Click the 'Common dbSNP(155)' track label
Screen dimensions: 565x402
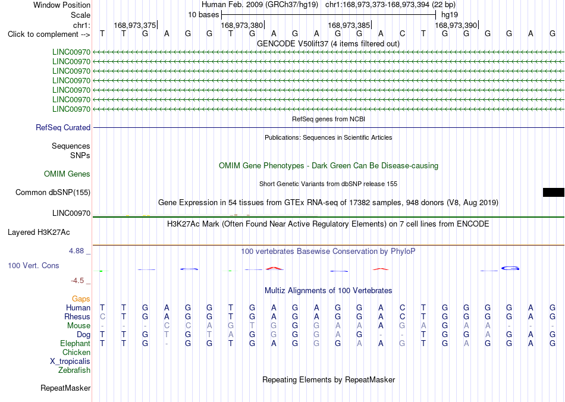click(x=53, y=192)
